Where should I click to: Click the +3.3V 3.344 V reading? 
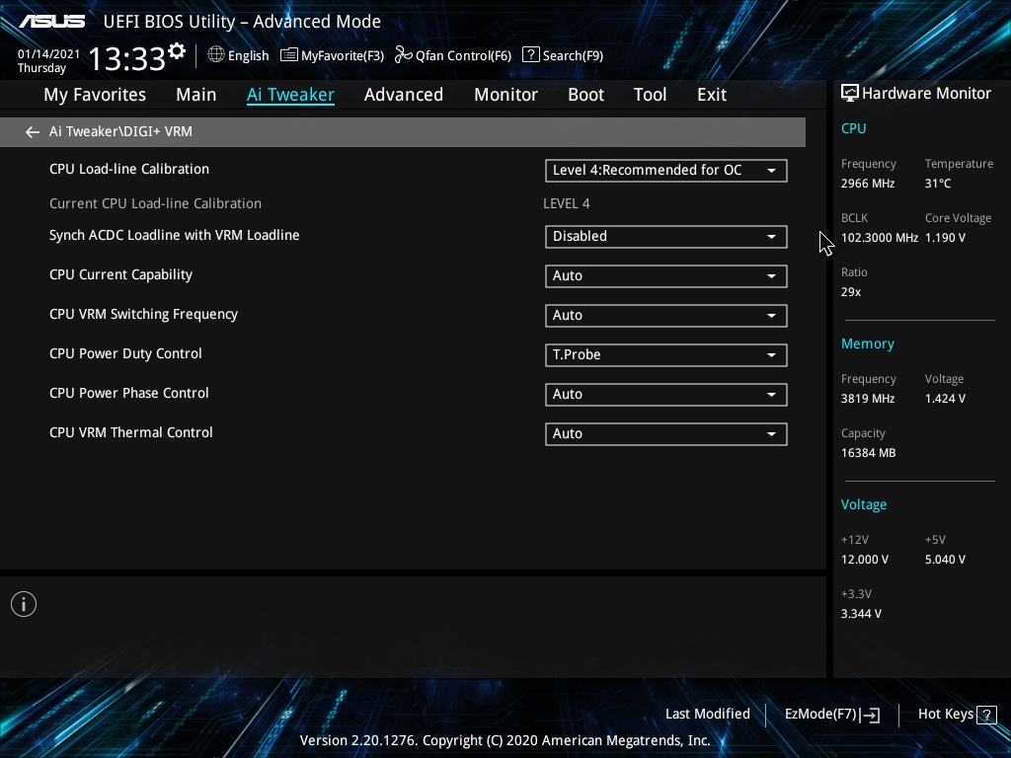[861, 614]
